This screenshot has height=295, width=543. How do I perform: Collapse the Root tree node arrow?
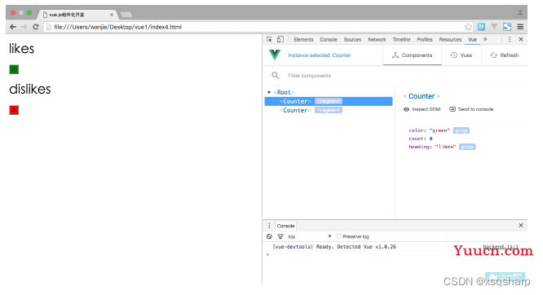269,92
